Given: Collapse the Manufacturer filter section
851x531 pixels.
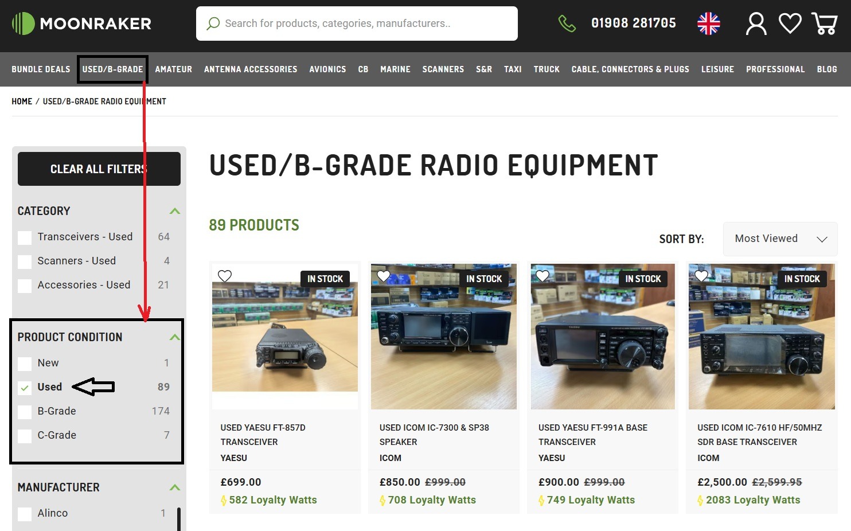Looking at the screenshot, I should tap(175, 487).
